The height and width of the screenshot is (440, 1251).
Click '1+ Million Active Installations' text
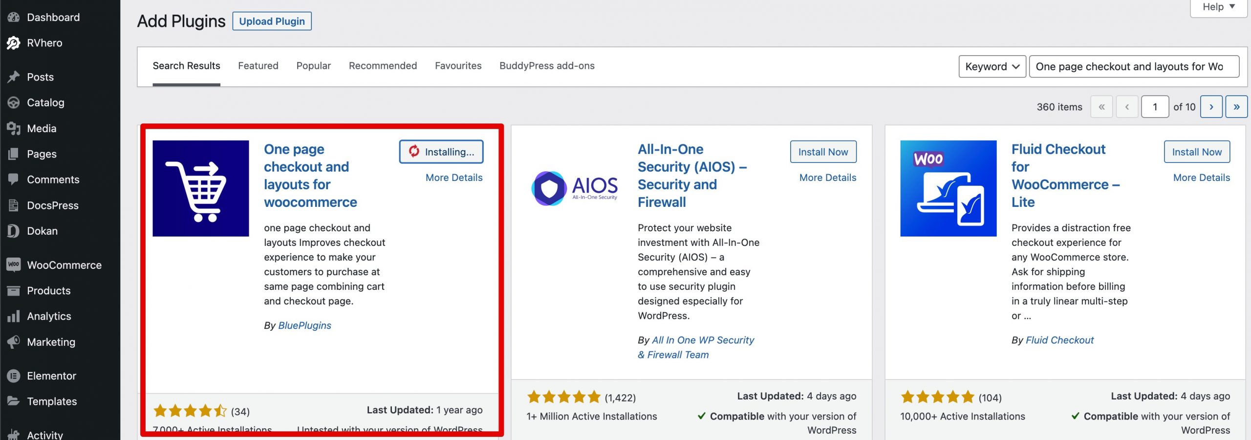coord(591,416)
